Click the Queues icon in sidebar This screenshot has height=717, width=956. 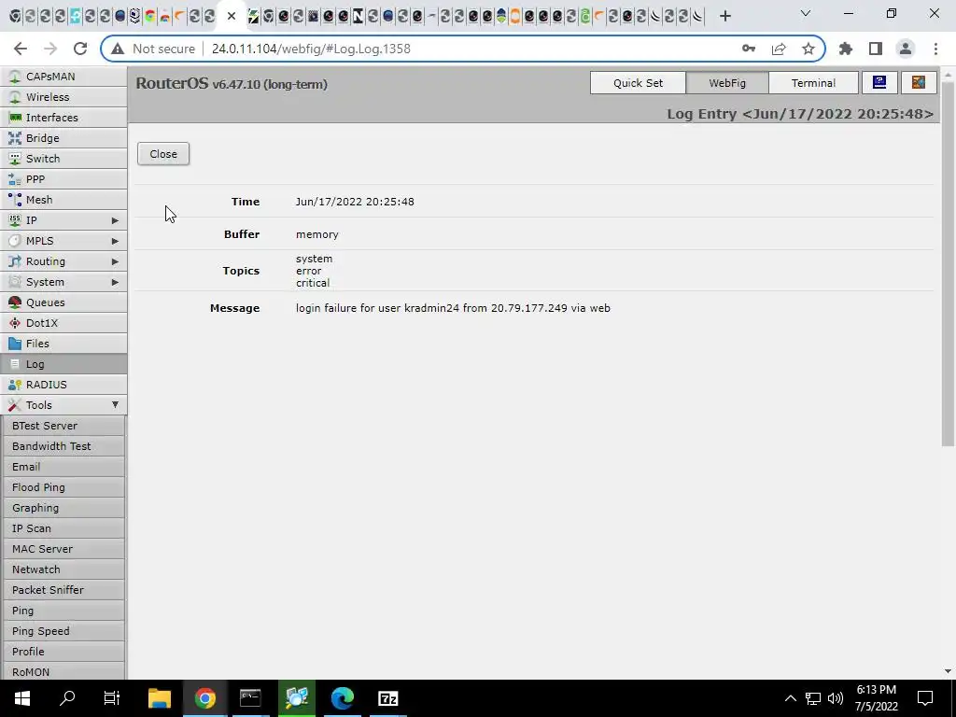(15, 302)
